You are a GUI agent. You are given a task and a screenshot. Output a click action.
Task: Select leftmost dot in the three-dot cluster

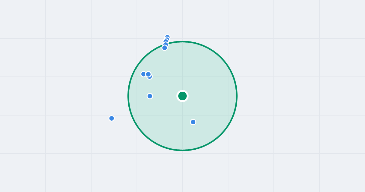click(144, 74)
